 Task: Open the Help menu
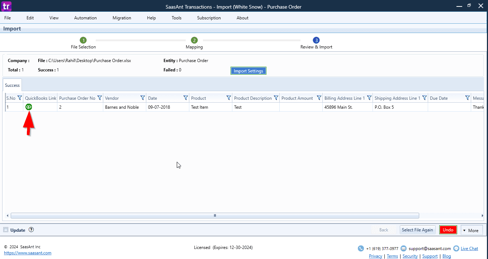point(151,18)
